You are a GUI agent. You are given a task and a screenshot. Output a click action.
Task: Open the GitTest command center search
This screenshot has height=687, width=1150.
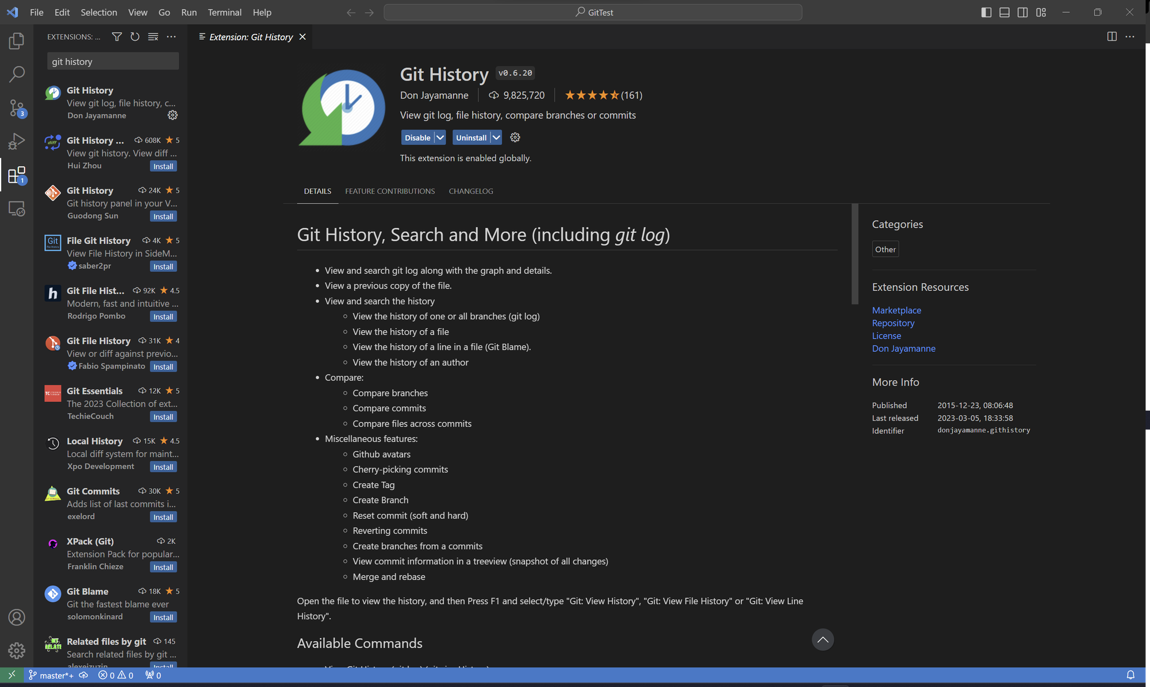tap(593, 12)
